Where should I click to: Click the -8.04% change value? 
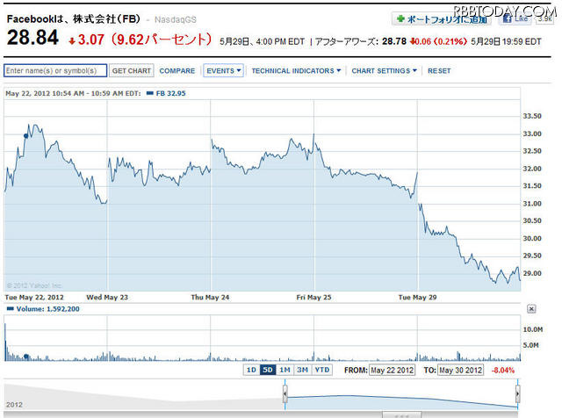[503, 370]
